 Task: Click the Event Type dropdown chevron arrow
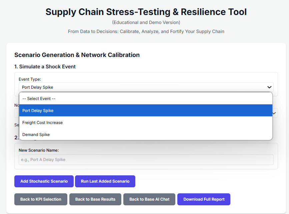(269, 87)
